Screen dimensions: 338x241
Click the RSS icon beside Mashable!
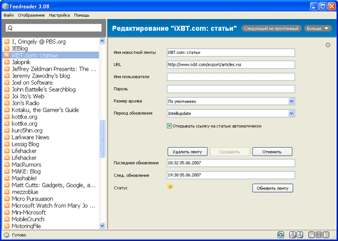(x=7, y=178)
